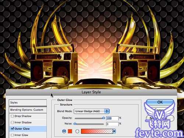Click the Opacity value field
The image size is (184, 138).
tap(112, 118)
